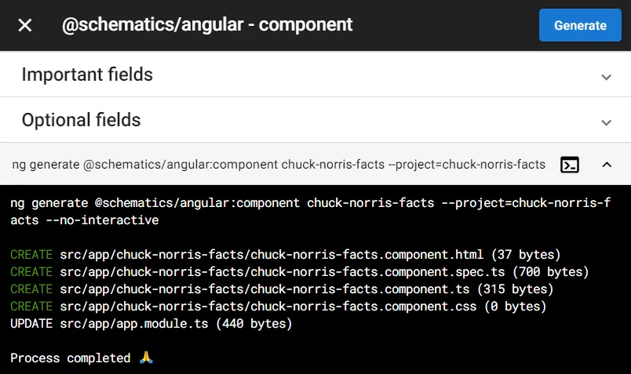The width and height of the screenshot is (631, 374).
Task: Open the Important fields section header
Action: coord(315,74)
